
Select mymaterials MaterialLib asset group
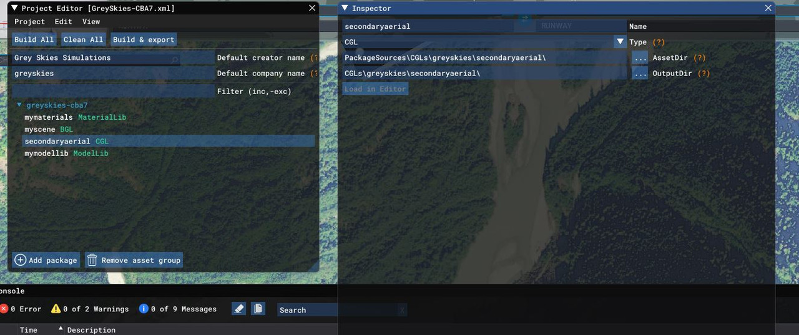coord(76,117)
